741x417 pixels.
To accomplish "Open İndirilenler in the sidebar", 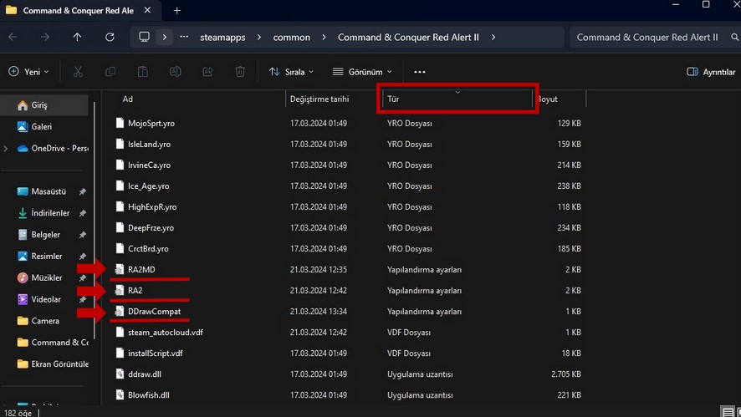I will tap(50, 213).
